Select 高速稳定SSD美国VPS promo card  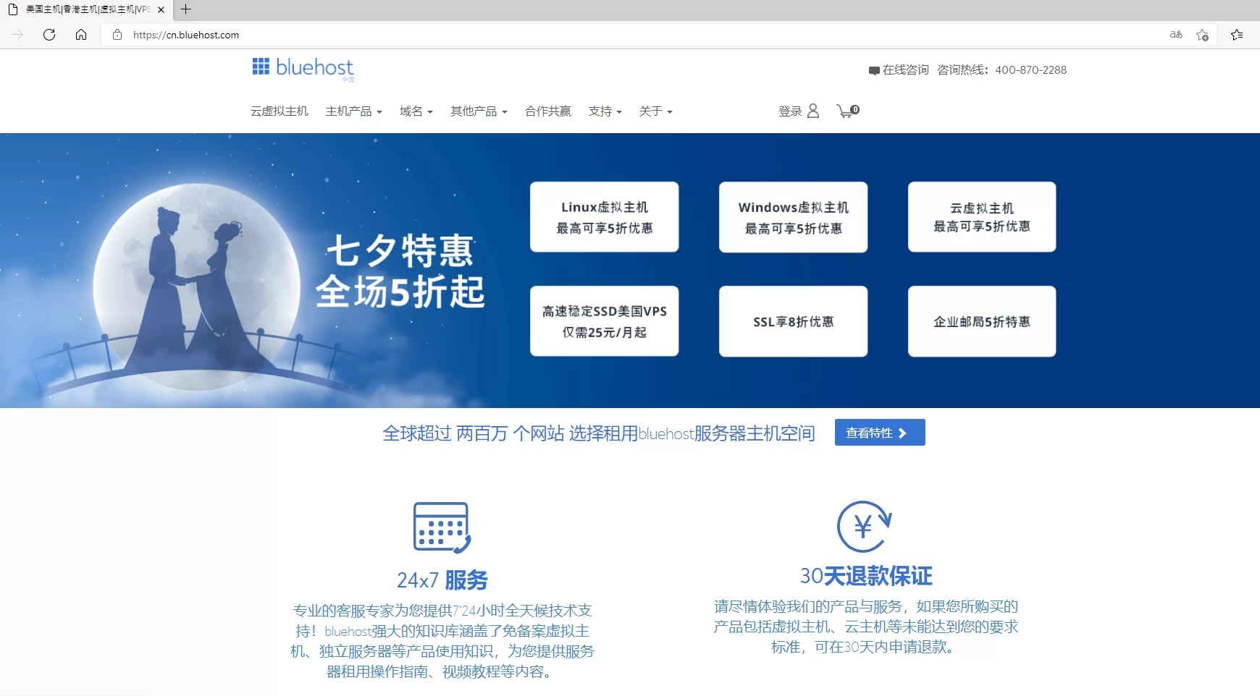(x=604, y=321)
